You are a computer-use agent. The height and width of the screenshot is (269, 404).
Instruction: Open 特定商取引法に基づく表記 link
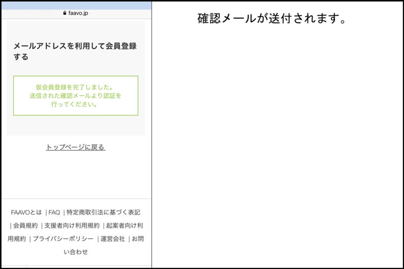tap(103, 212)
